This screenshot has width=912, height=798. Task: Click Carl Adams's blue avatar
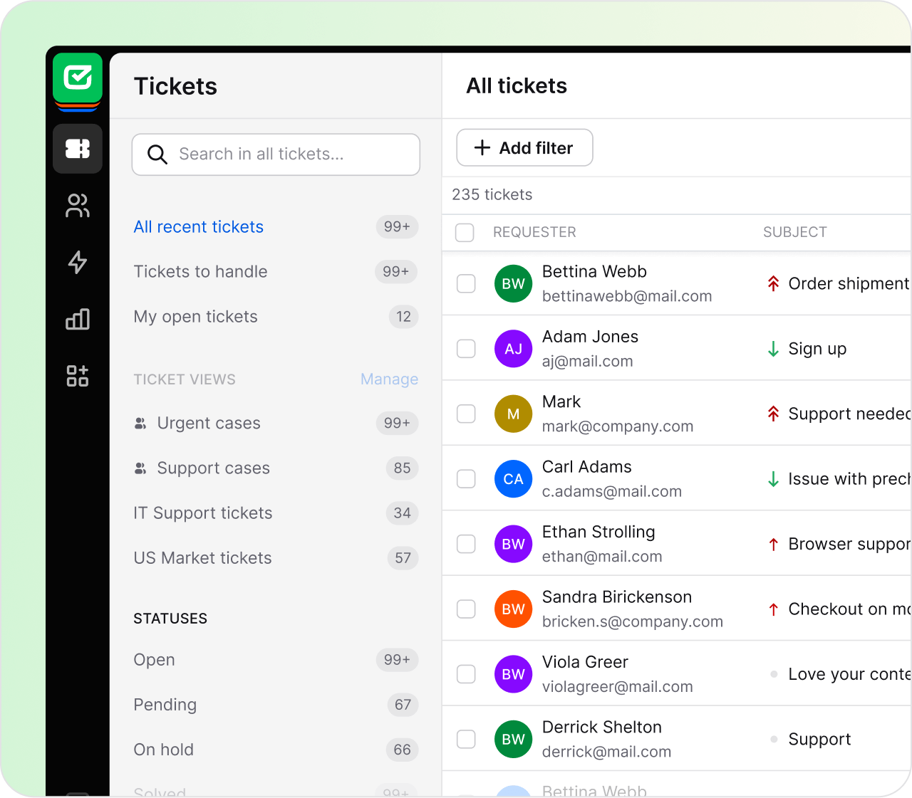(513, 479)
